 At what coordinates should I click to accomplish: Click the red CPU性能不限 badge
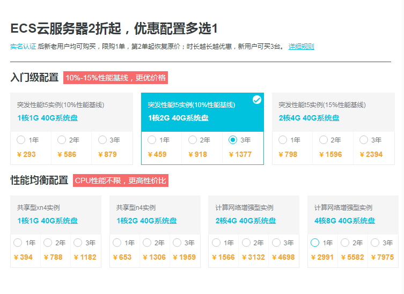(120, 180)
